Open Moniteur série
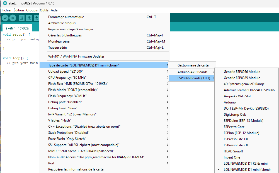This screenshot has width=279, height=173. click(x=104, y=41)
